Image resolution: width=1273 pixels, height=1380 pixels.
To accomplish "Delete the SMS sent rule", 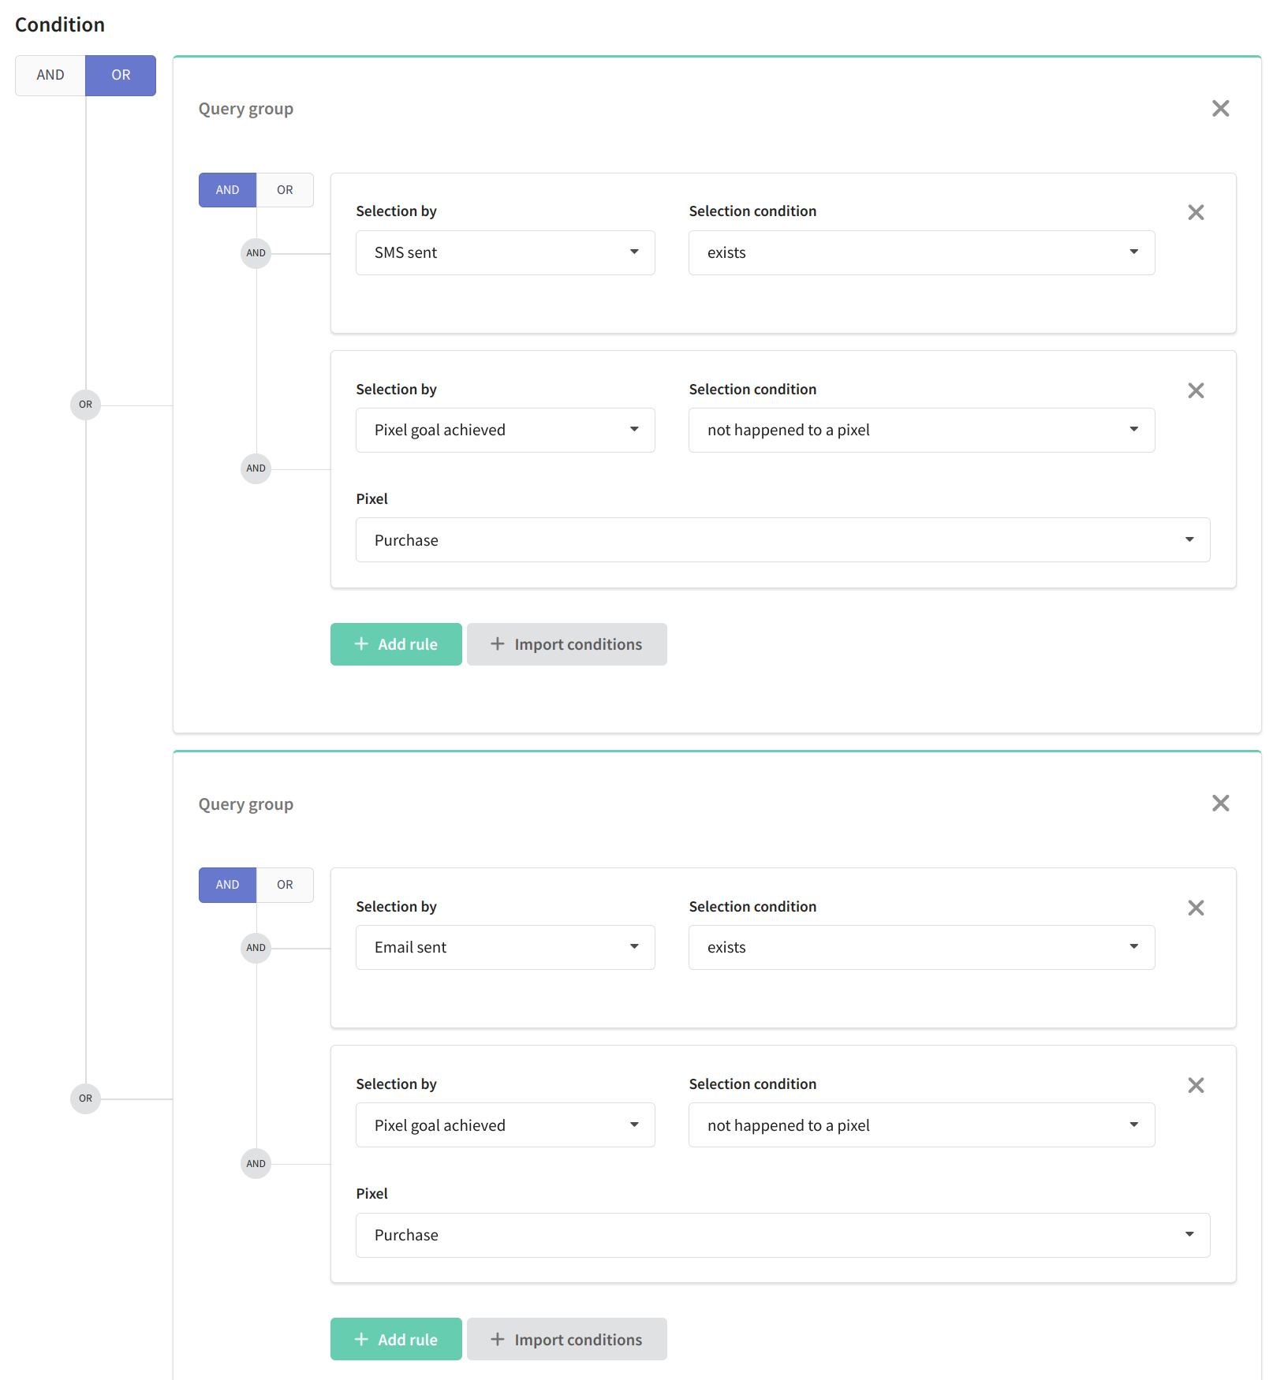I will click(1196, 212).
